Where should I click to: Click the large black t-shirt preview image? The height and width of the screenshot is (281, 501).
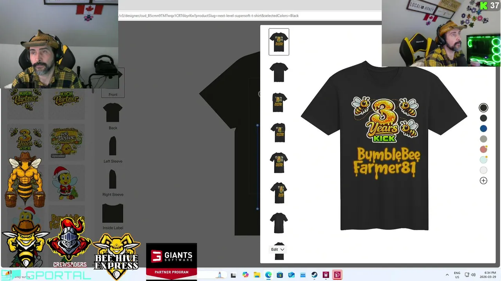point(384,146)
